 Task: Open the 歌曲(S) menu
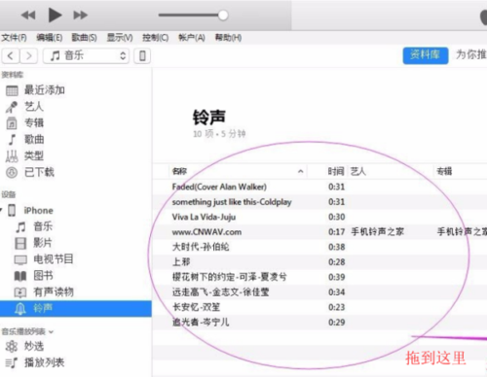[84, 38]
